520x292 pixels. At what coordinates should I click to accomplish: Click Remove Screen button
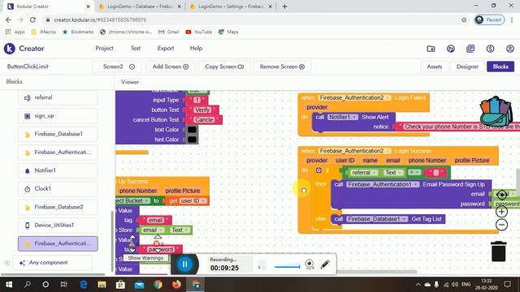282,67
